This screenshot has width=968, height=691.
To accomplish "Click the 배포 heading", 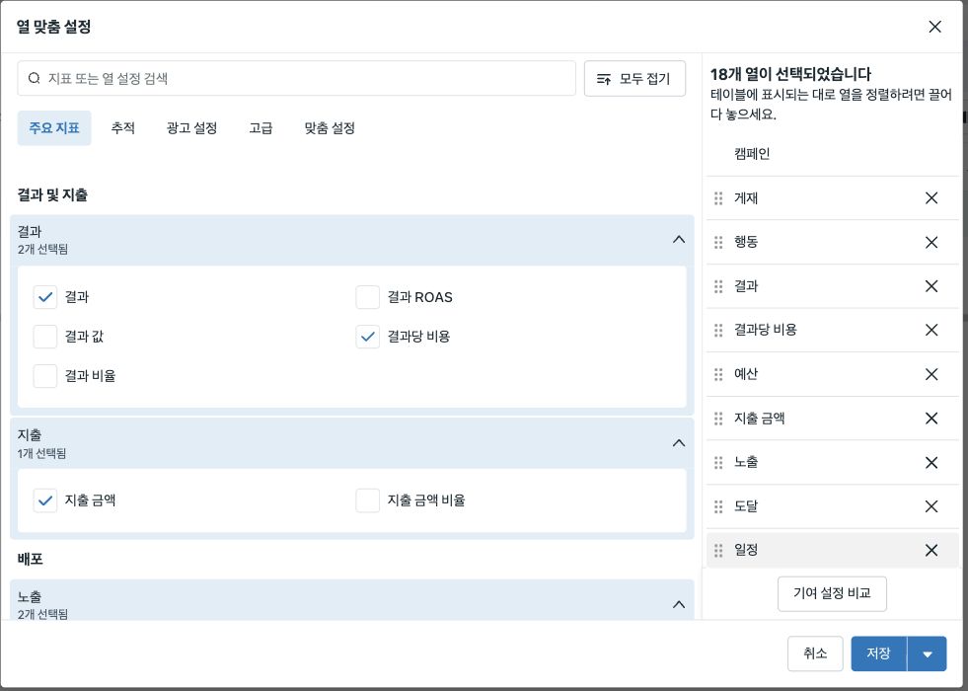I will 31,559.
